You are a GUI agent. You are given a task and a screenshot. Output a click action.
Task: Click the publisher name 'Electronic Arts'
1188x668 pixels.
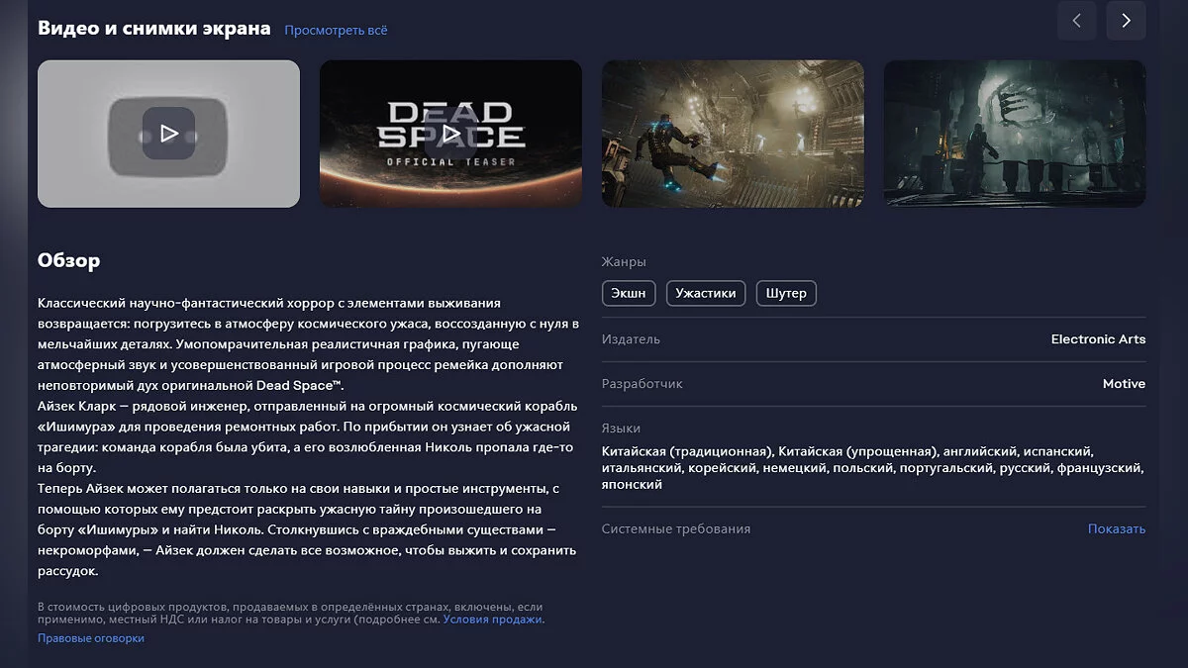[x=1098, y=339]
